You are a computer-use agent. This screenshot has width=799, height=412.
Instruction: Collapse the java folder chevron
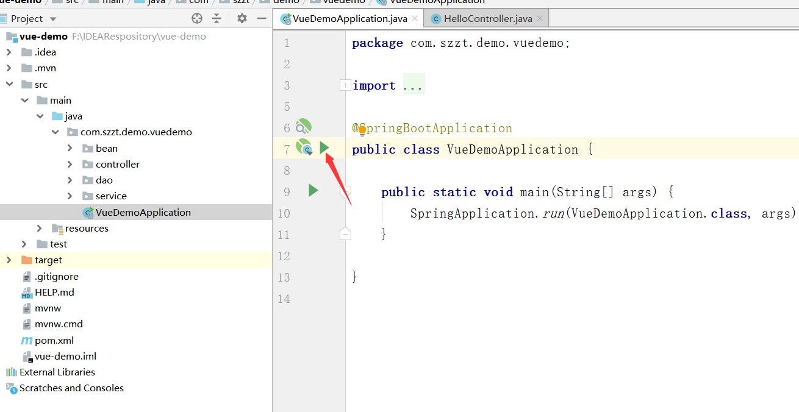pyautogui.click(x=40, y=116)
